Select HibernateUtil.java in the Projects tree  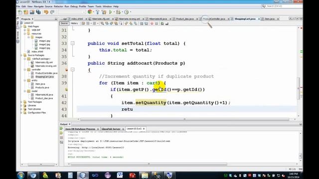pyautogui.click(x=44, y=94)
